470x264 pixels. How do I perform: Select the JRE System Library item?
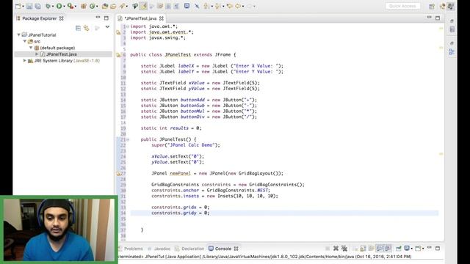click(x=67, y=60)
